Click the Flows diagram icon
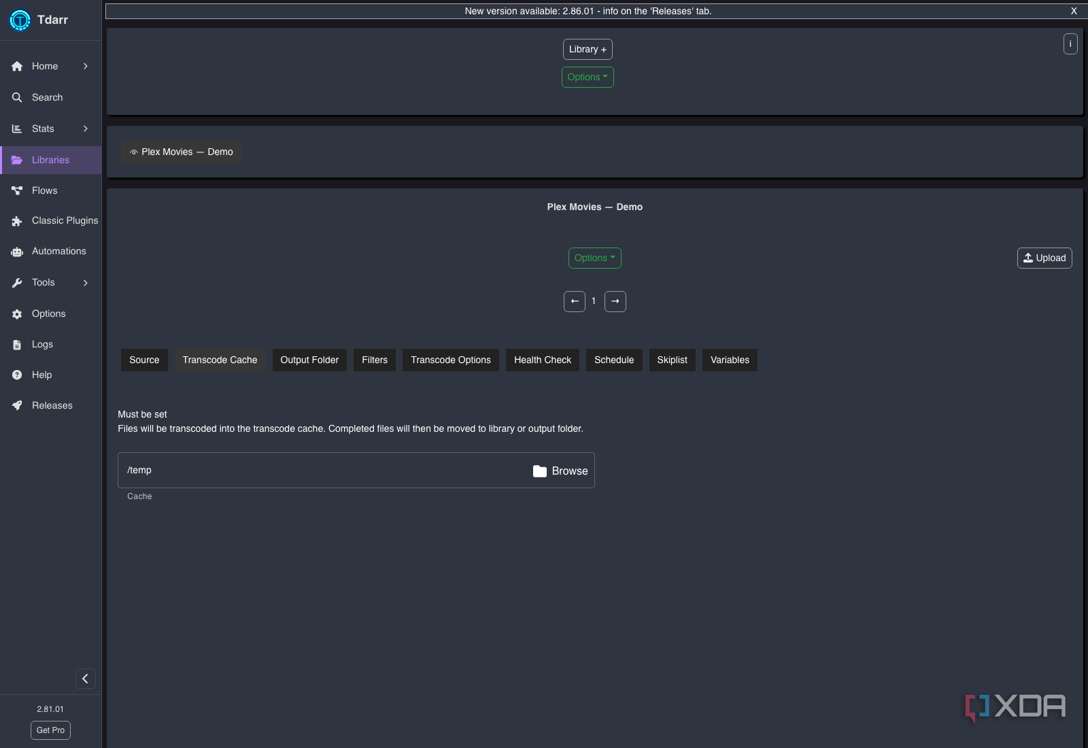The image size is (1088, 748). [17, 190]
